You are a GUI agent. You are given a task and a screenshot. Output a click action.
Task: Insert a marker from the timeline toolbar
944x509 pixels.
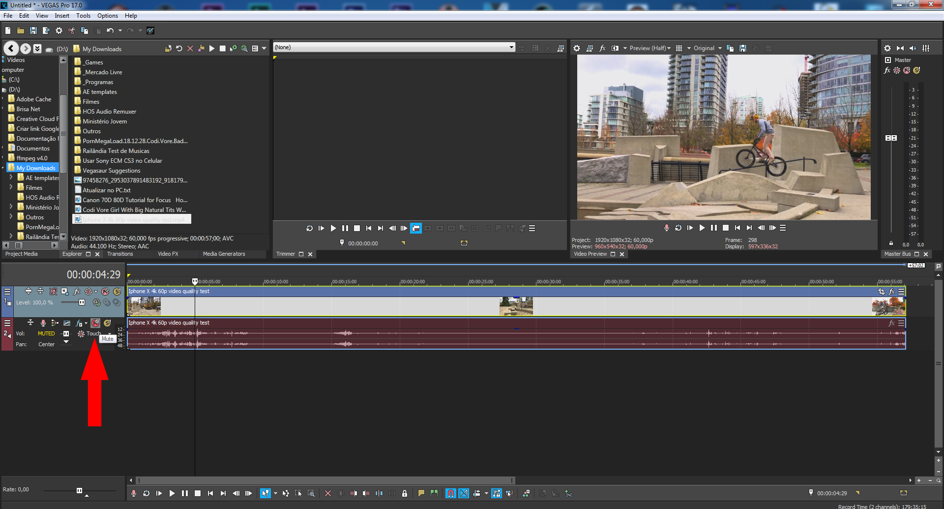click(421, 493)
